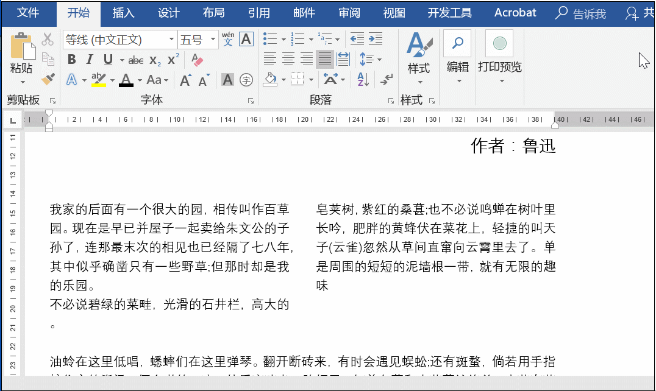This screenshot has width=656, height=391.
Task: Decrease font size with shrink icon
Action: pyautogui.click(x=204, y=80)
